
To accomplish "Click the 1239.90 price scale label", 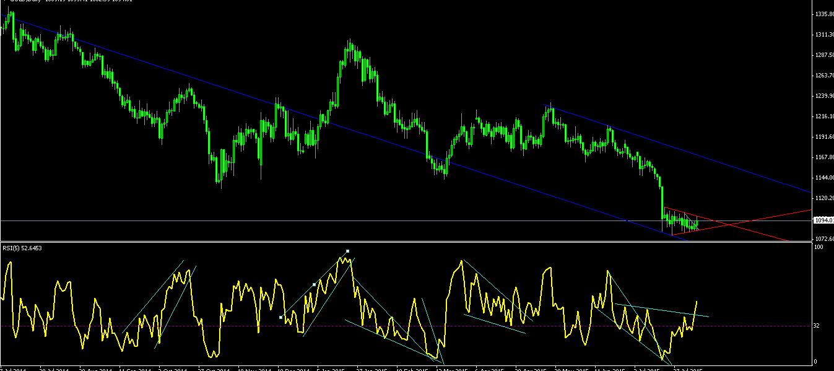I will pos(825,96).
